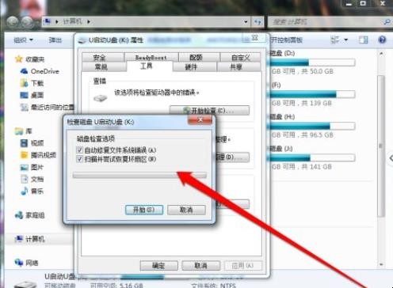Image resolution: width=393 pixels, height=288 pixels.
Task: Click the Explorer vertical scrollbar
Action: [x=381, y=146]
